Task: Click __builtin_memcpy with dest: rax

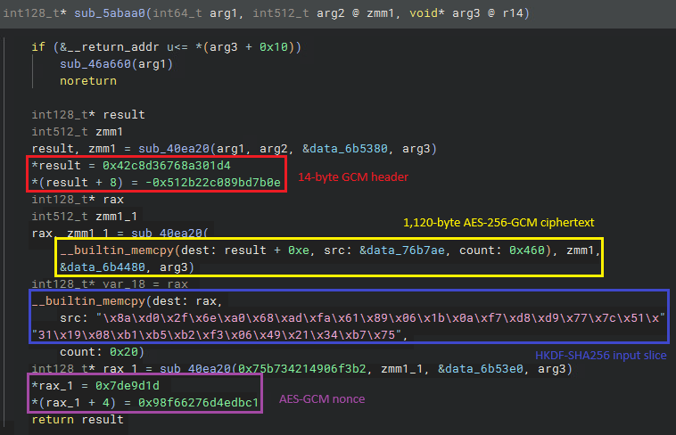Action: (x=88, y=301)
